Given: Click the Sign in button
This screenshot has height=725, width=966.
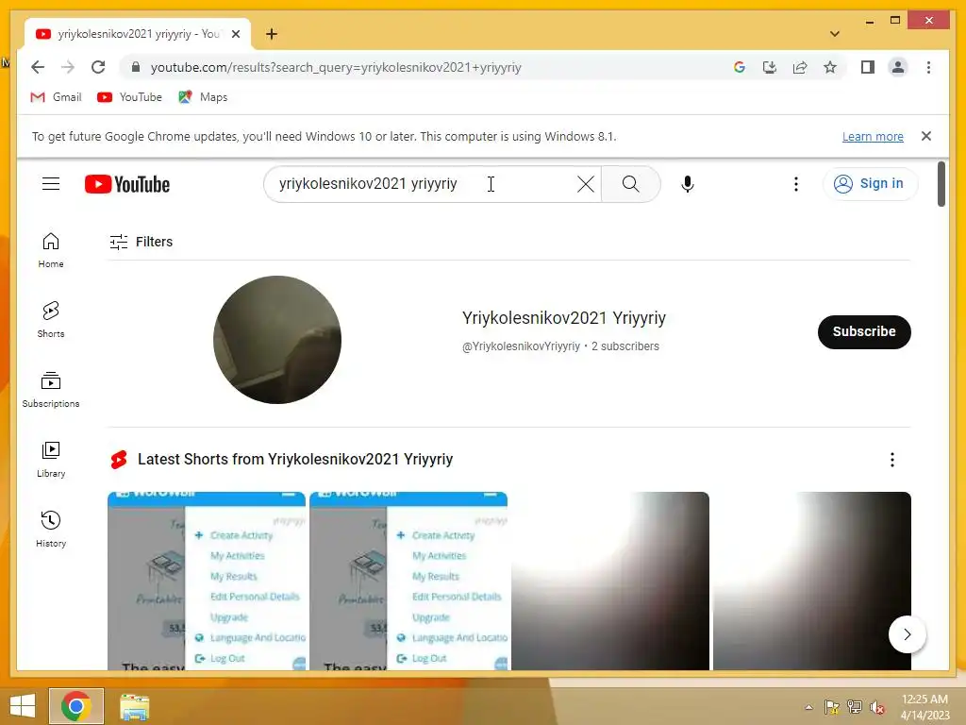Looking at the screenshot, I should tap(870, 184).
